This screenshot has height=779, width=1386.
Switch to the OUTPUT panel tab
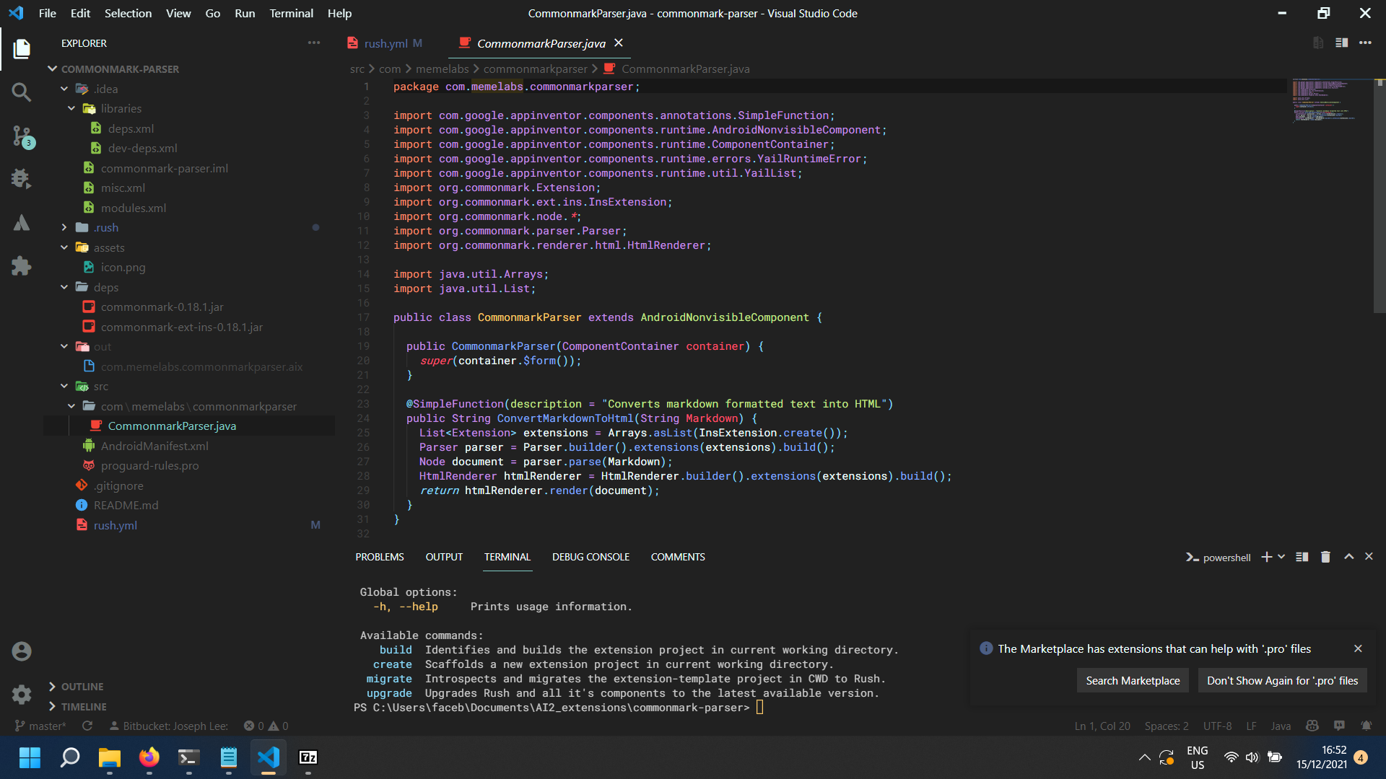pyautogui.click(x=444, y=557)
